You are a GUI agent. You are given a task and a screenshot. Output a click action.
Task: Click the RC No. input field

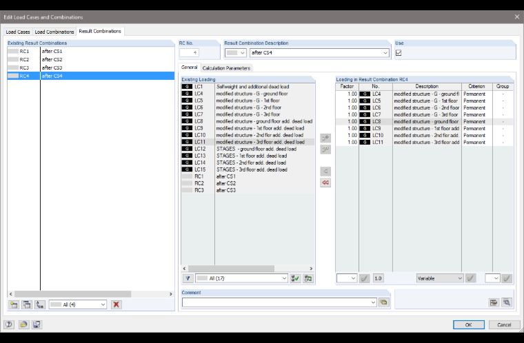coord(189,53)
